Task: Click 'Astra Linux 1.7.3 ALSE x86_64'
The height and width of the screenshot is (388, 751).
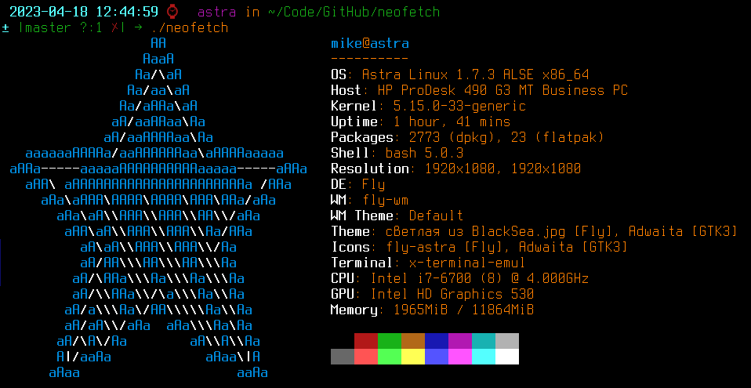Action: (475, 74)
